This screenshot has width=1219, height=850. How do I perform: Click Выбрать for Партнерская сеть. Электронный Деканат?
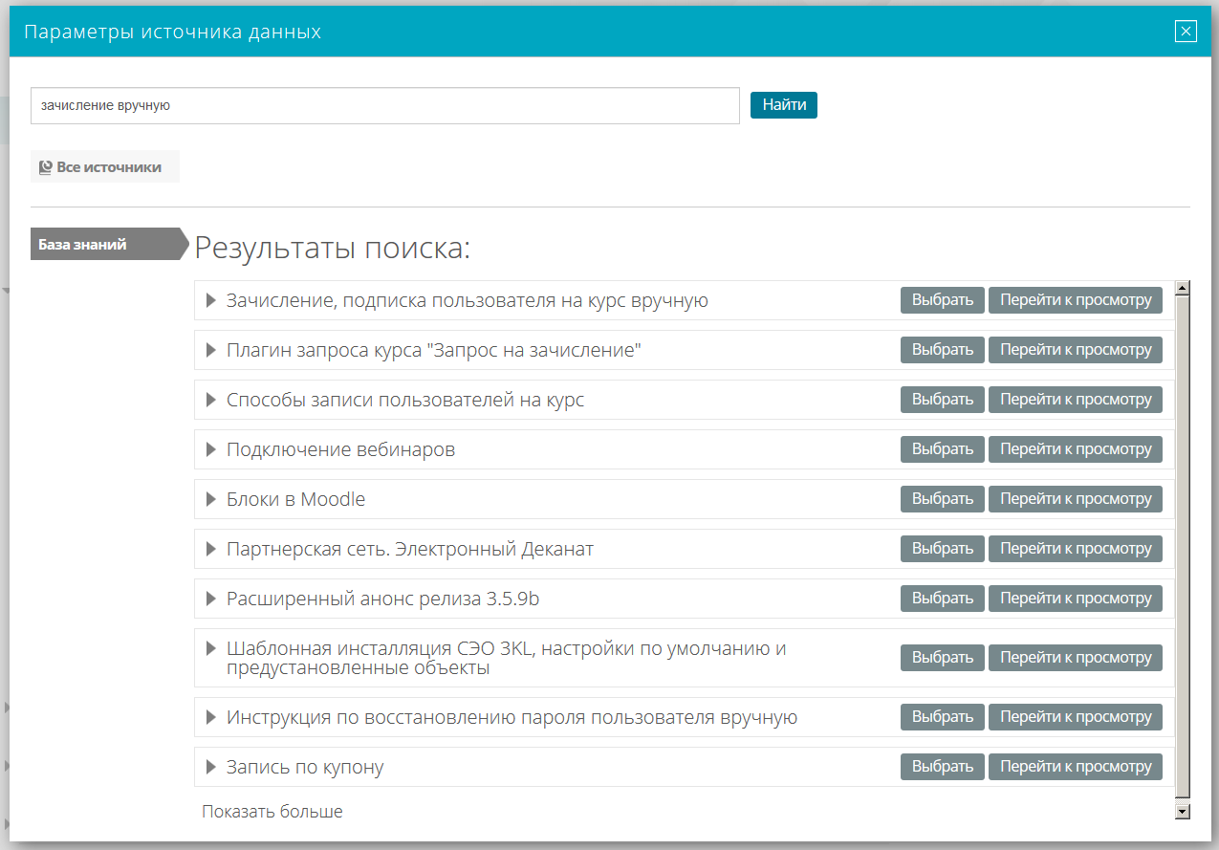tap(942, 549)
